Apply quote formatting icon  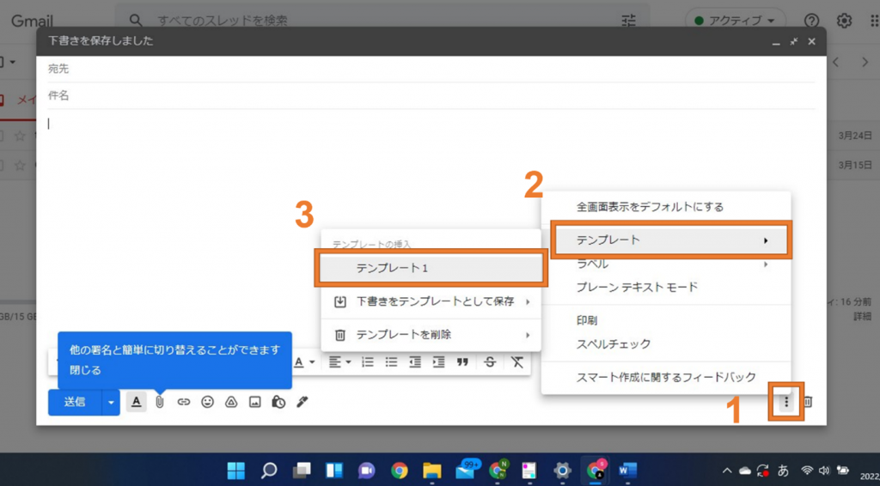[462, 362]
